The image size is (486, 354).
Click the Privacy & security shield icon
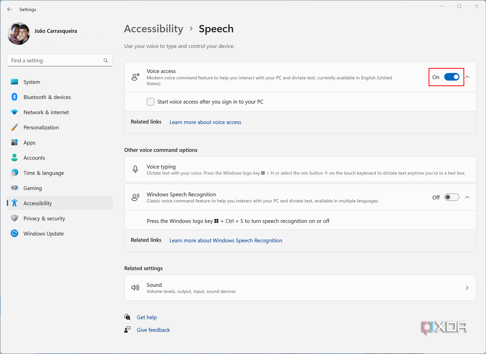coord(14,218)
